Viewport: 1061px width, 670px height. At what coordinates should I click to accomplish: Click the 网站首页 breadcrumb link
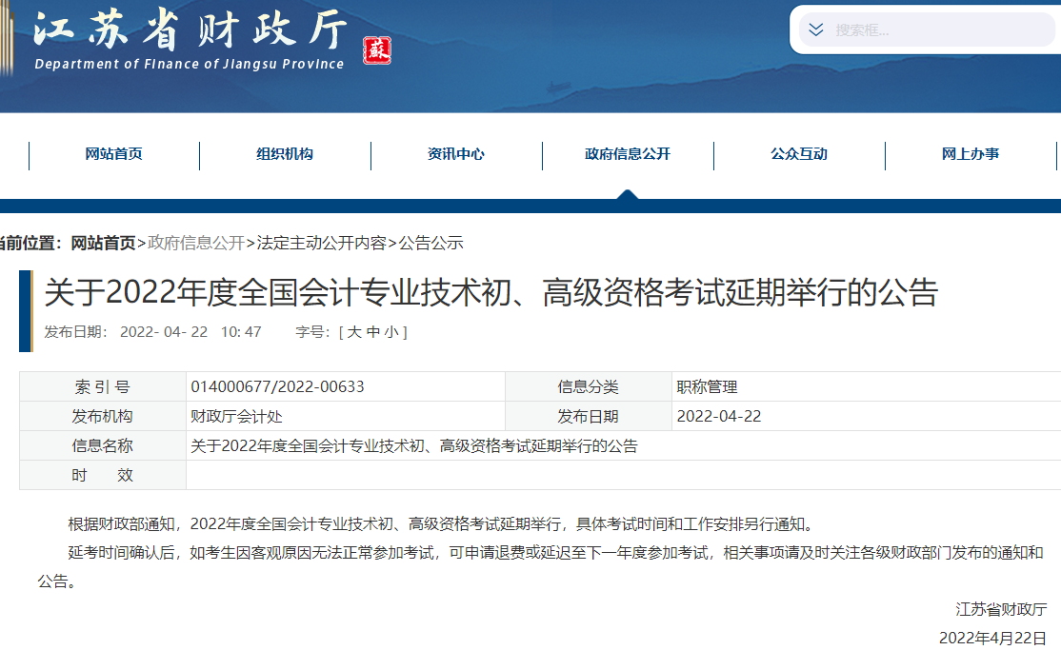(103, 243)
